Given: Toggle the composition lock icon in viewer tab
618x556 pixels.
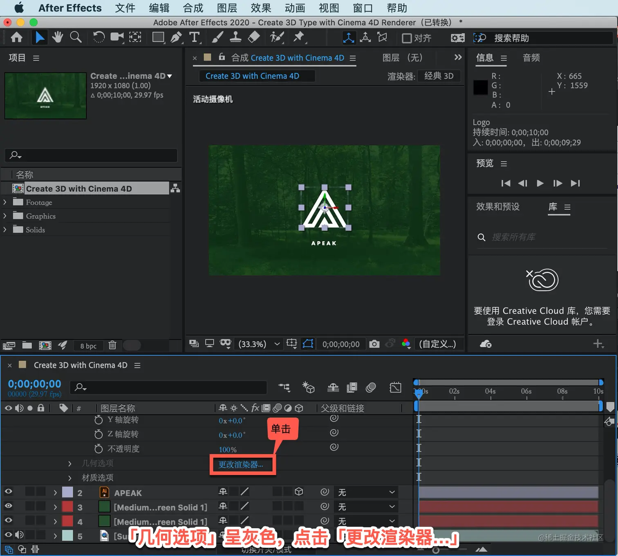Looking at the screenshot, I should point(222,57).
